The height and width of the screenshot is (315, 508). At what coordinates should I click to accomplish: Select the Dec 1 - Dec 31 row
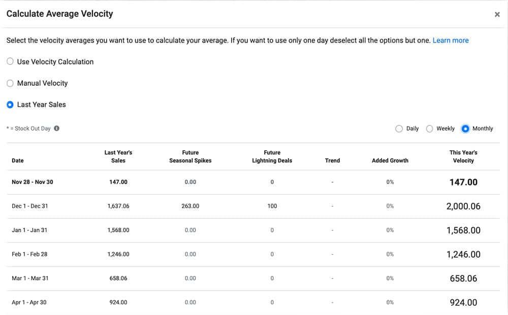[x=30, y=206]
